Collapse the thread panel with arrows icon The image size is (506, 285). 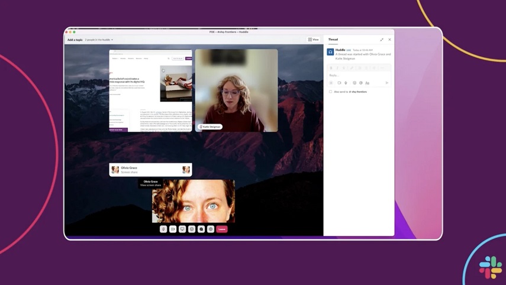click(382, 40)
